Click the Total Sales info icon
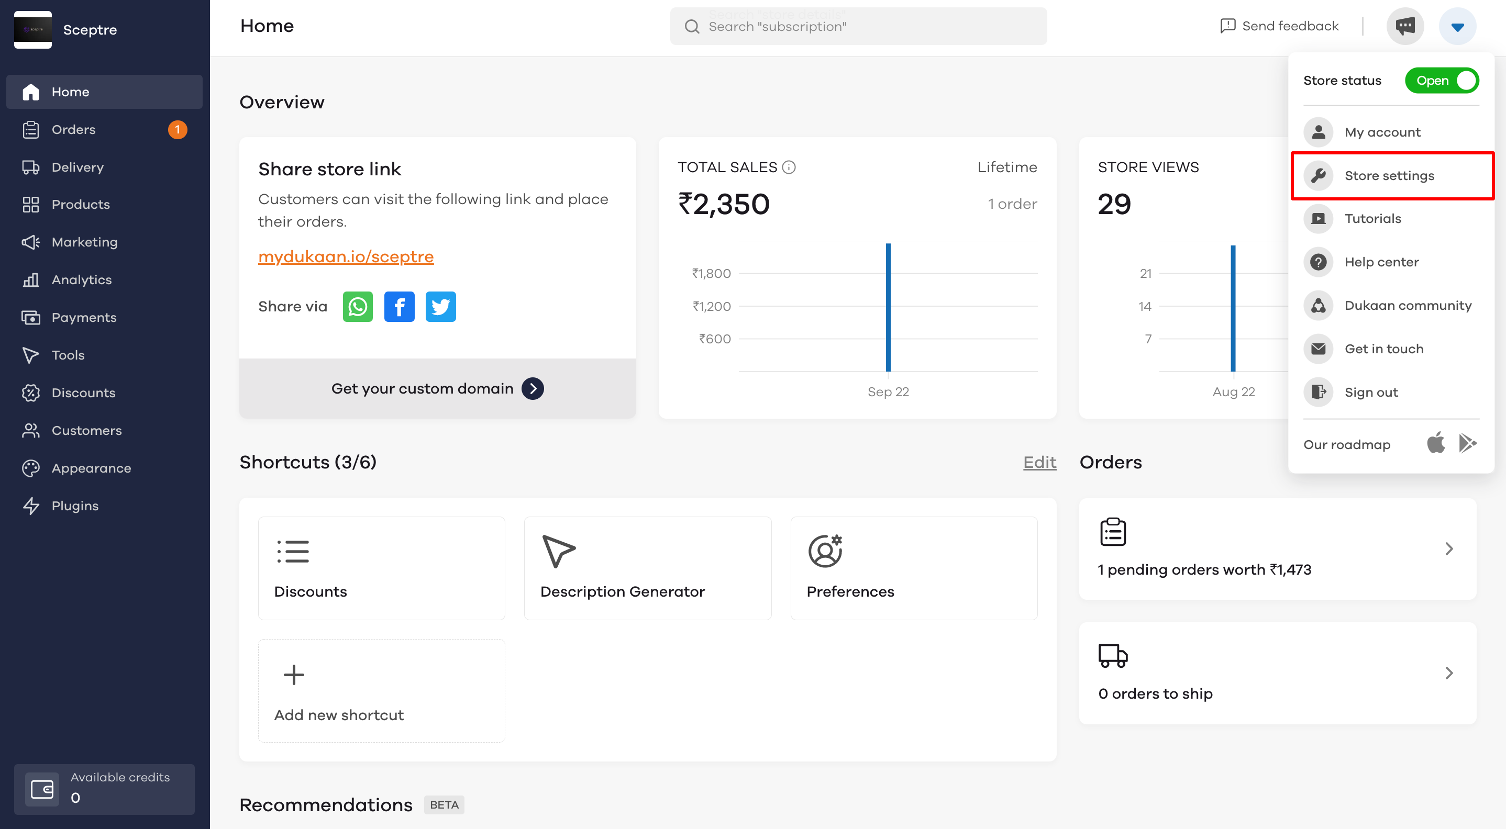This screenshot has height=829, width=1506. tap(789, 167)
